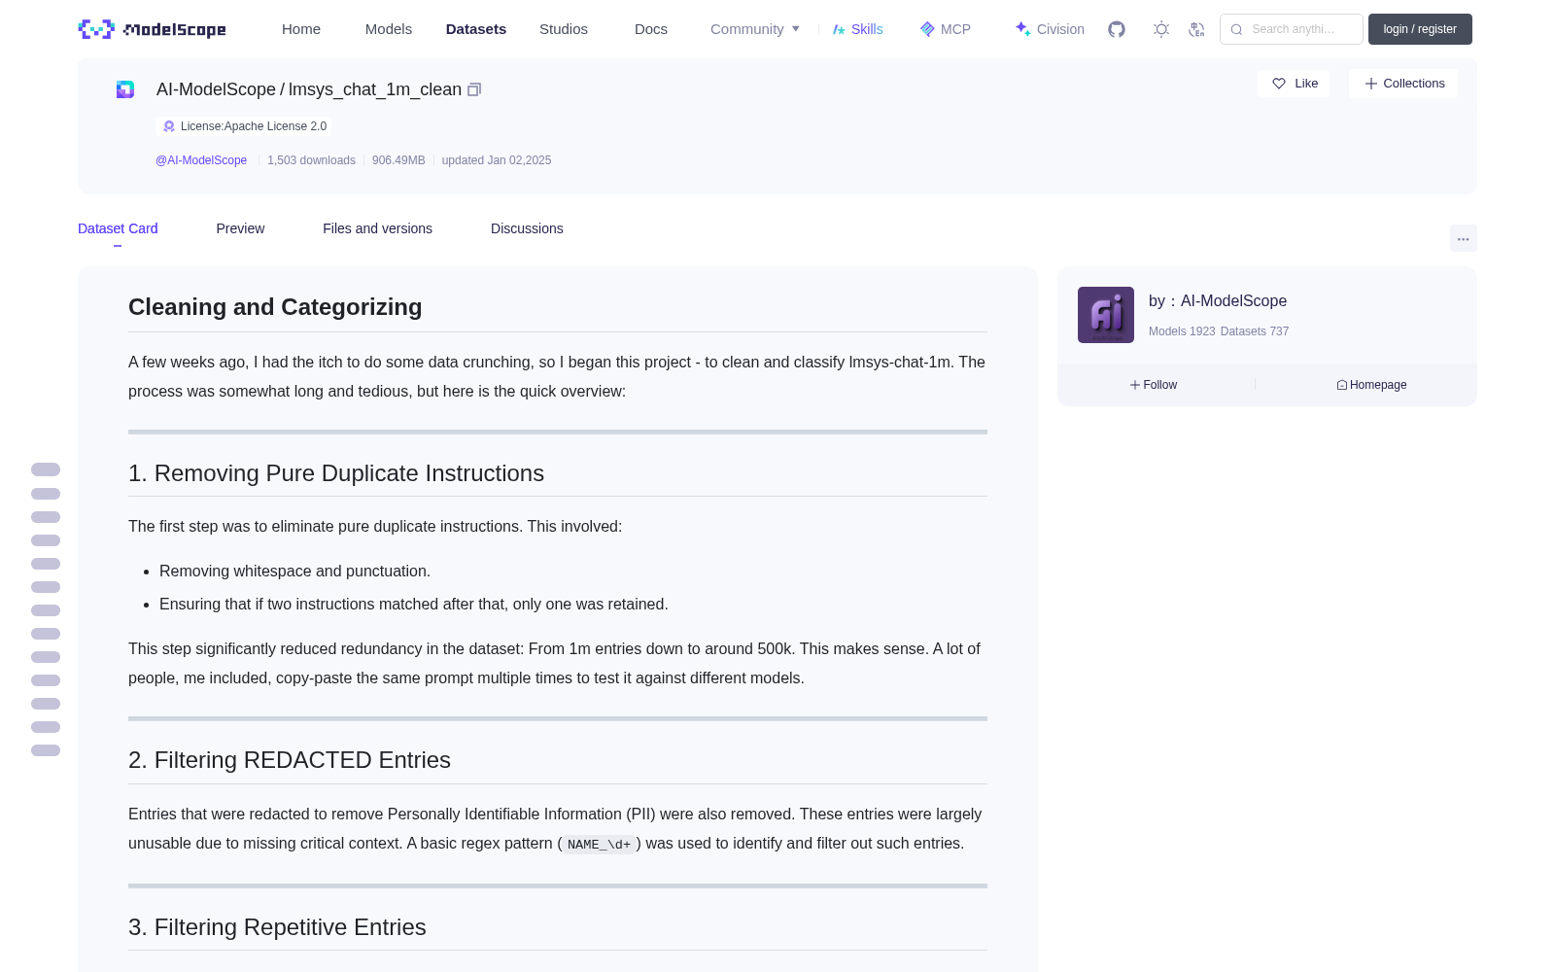Click bullet Removing whitespace and punctuation
Image resolution: width=1555 pixels, height=972 pixels.
tap(294, 572)
